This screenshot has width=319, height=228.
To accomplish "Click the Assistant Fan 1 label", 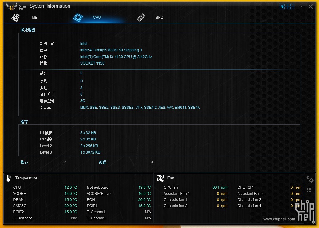I will (177, 193).
